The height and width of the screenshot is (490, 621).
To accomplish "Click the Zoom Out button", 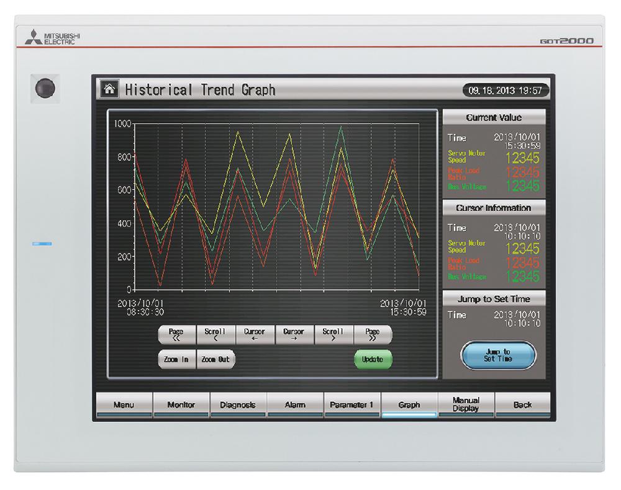I will click(215, 359).
